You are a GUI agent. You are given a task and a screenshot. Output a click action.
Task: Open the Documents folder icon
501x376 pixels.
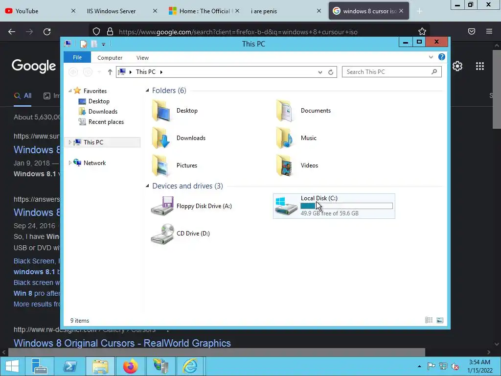pyautogui.click(x=284, y=111)
